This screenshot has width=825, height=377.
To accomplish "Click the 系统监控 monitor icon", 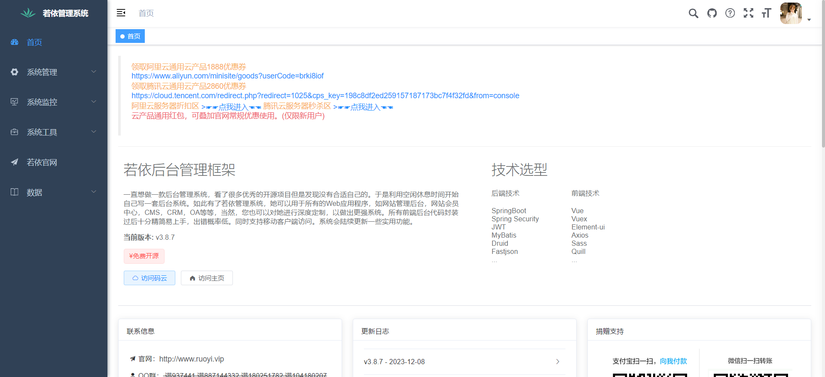I will tap(15, 102).
